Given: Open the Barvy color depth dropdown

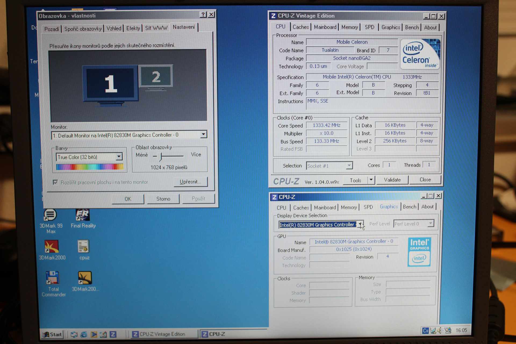Looking at the screenshot, I should (119, 157).
